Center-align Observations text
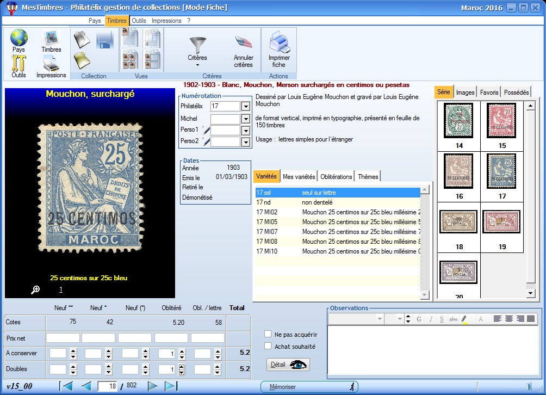 (508, 318)
